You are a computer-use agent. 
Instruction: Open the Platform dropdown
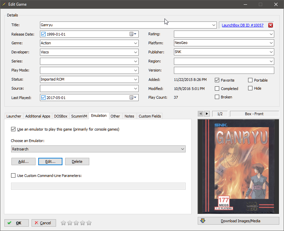[x=271, y=43]
